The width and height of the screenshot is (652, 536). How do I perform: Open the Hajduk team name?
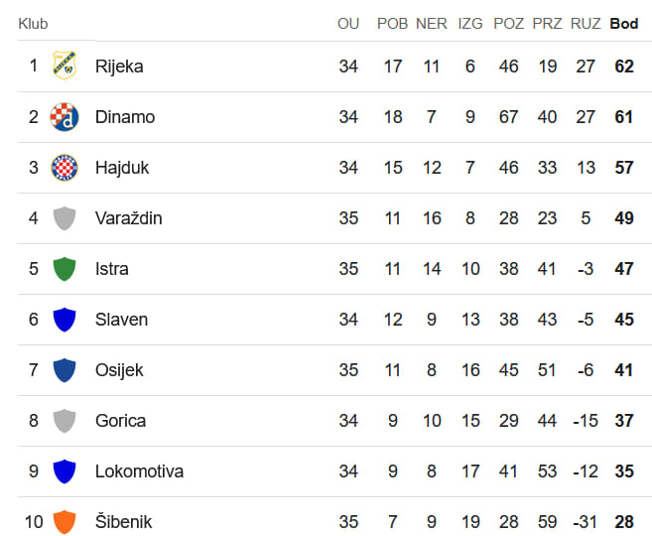click(x=122, y=168)
